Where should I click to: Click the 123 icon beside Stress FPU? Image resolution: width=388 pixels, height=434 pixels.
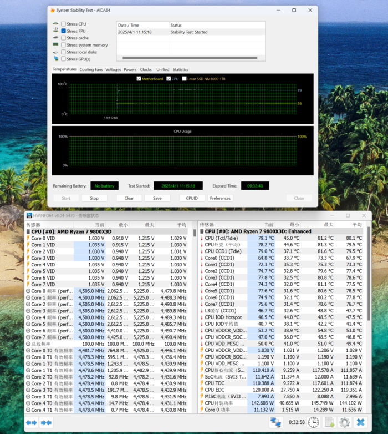56,31
